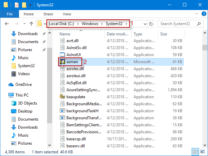This screenshot has height=156, width=208.
Task: Select the BackgroundMedia file row
Action: [x=122, y=104]
